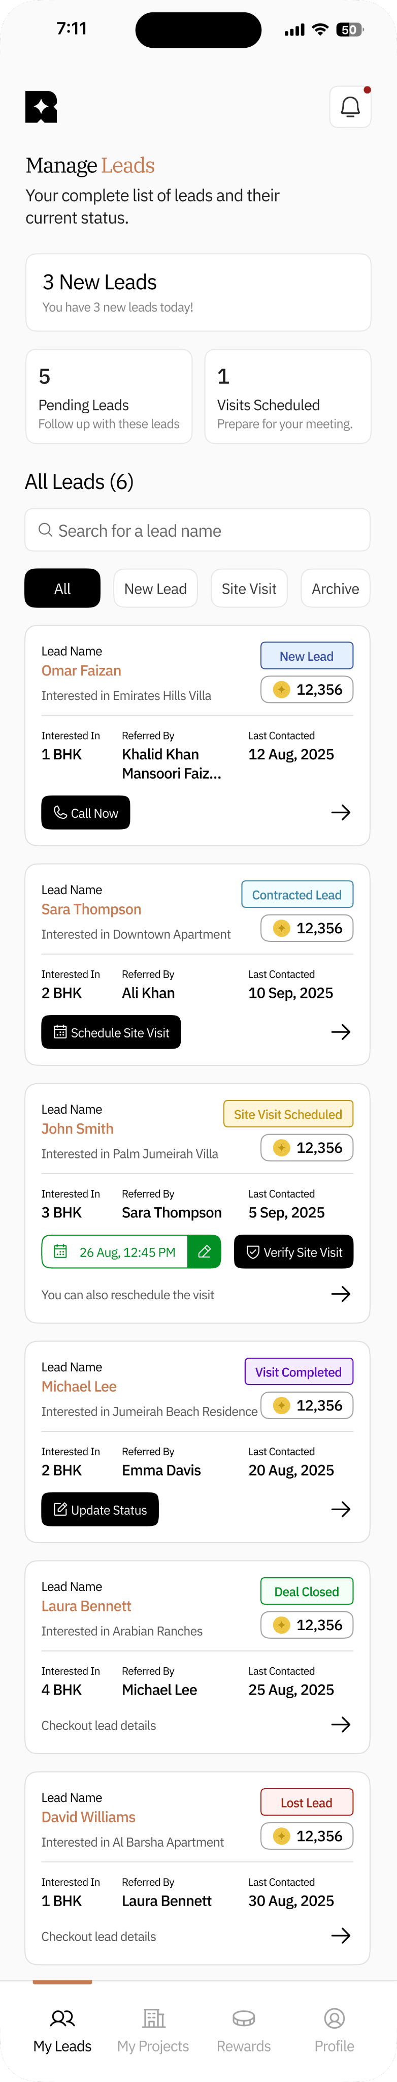Open Omar Faizan lead details arrow
This screenshot has width=397, height=2082.
[x=341, y=812]
